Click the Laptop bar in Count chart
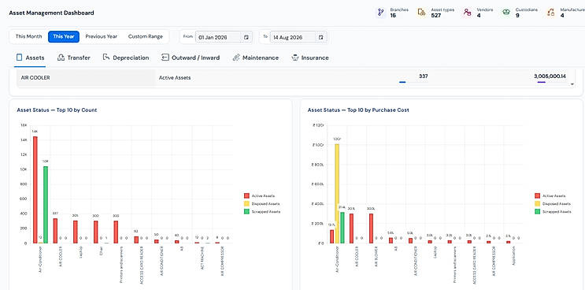 pyautogui.click(x=76, y=232)
